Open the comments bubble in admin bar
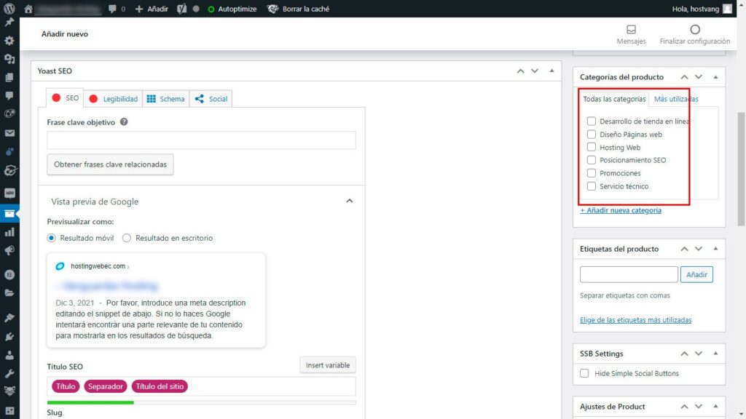Image resolution: width=746 pixels, height=419 pixels. 117,9
